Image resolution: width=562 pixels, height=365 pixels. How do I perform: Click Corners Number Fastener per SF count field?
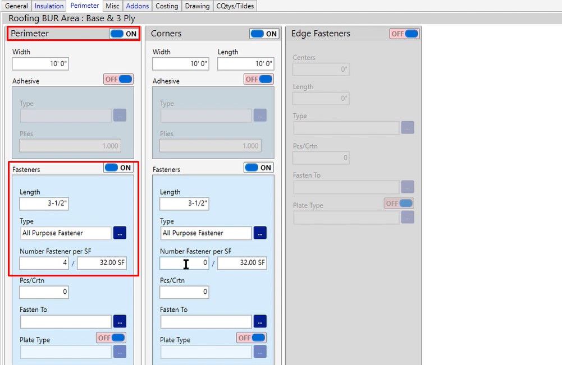tap(184, 263)
